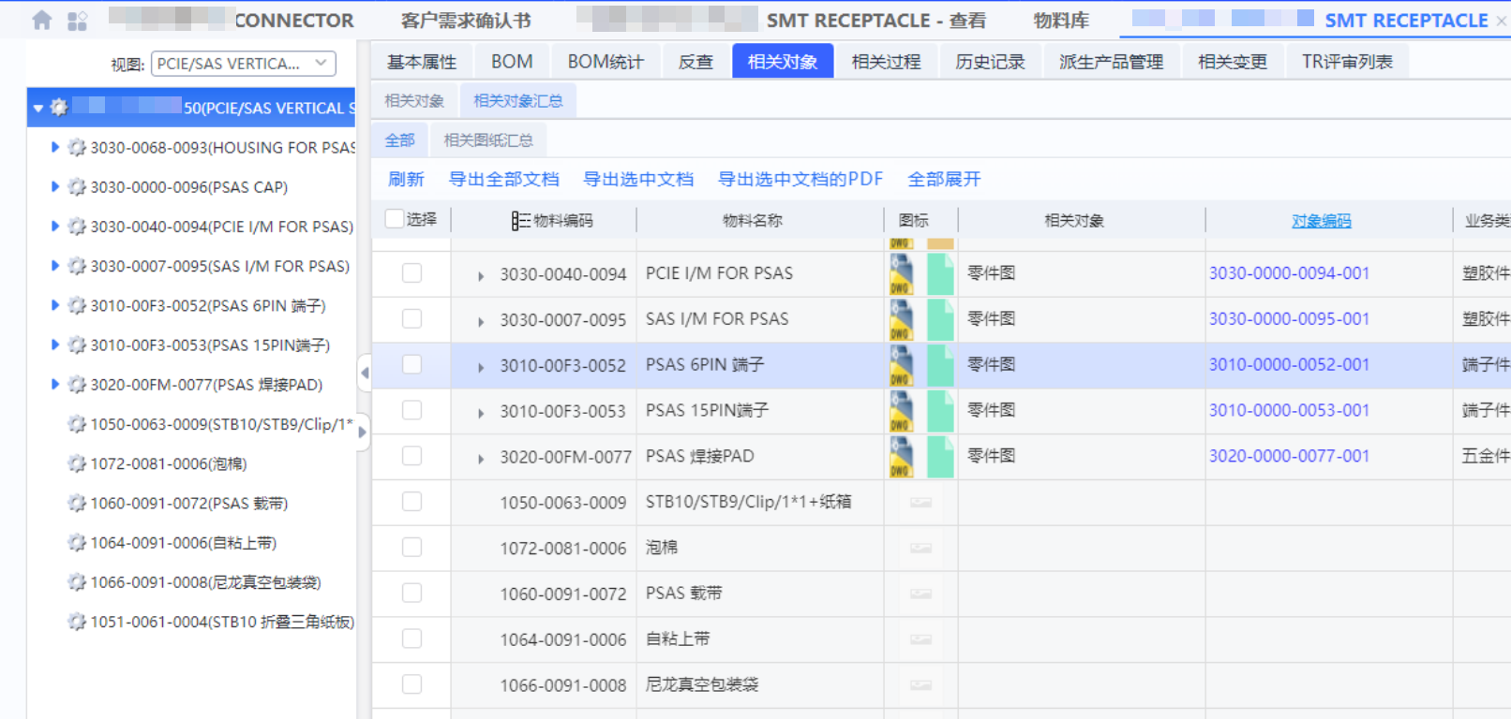Click the DWG file icon in the PCIE I/M FOR PSAS row

pos(902,274)
